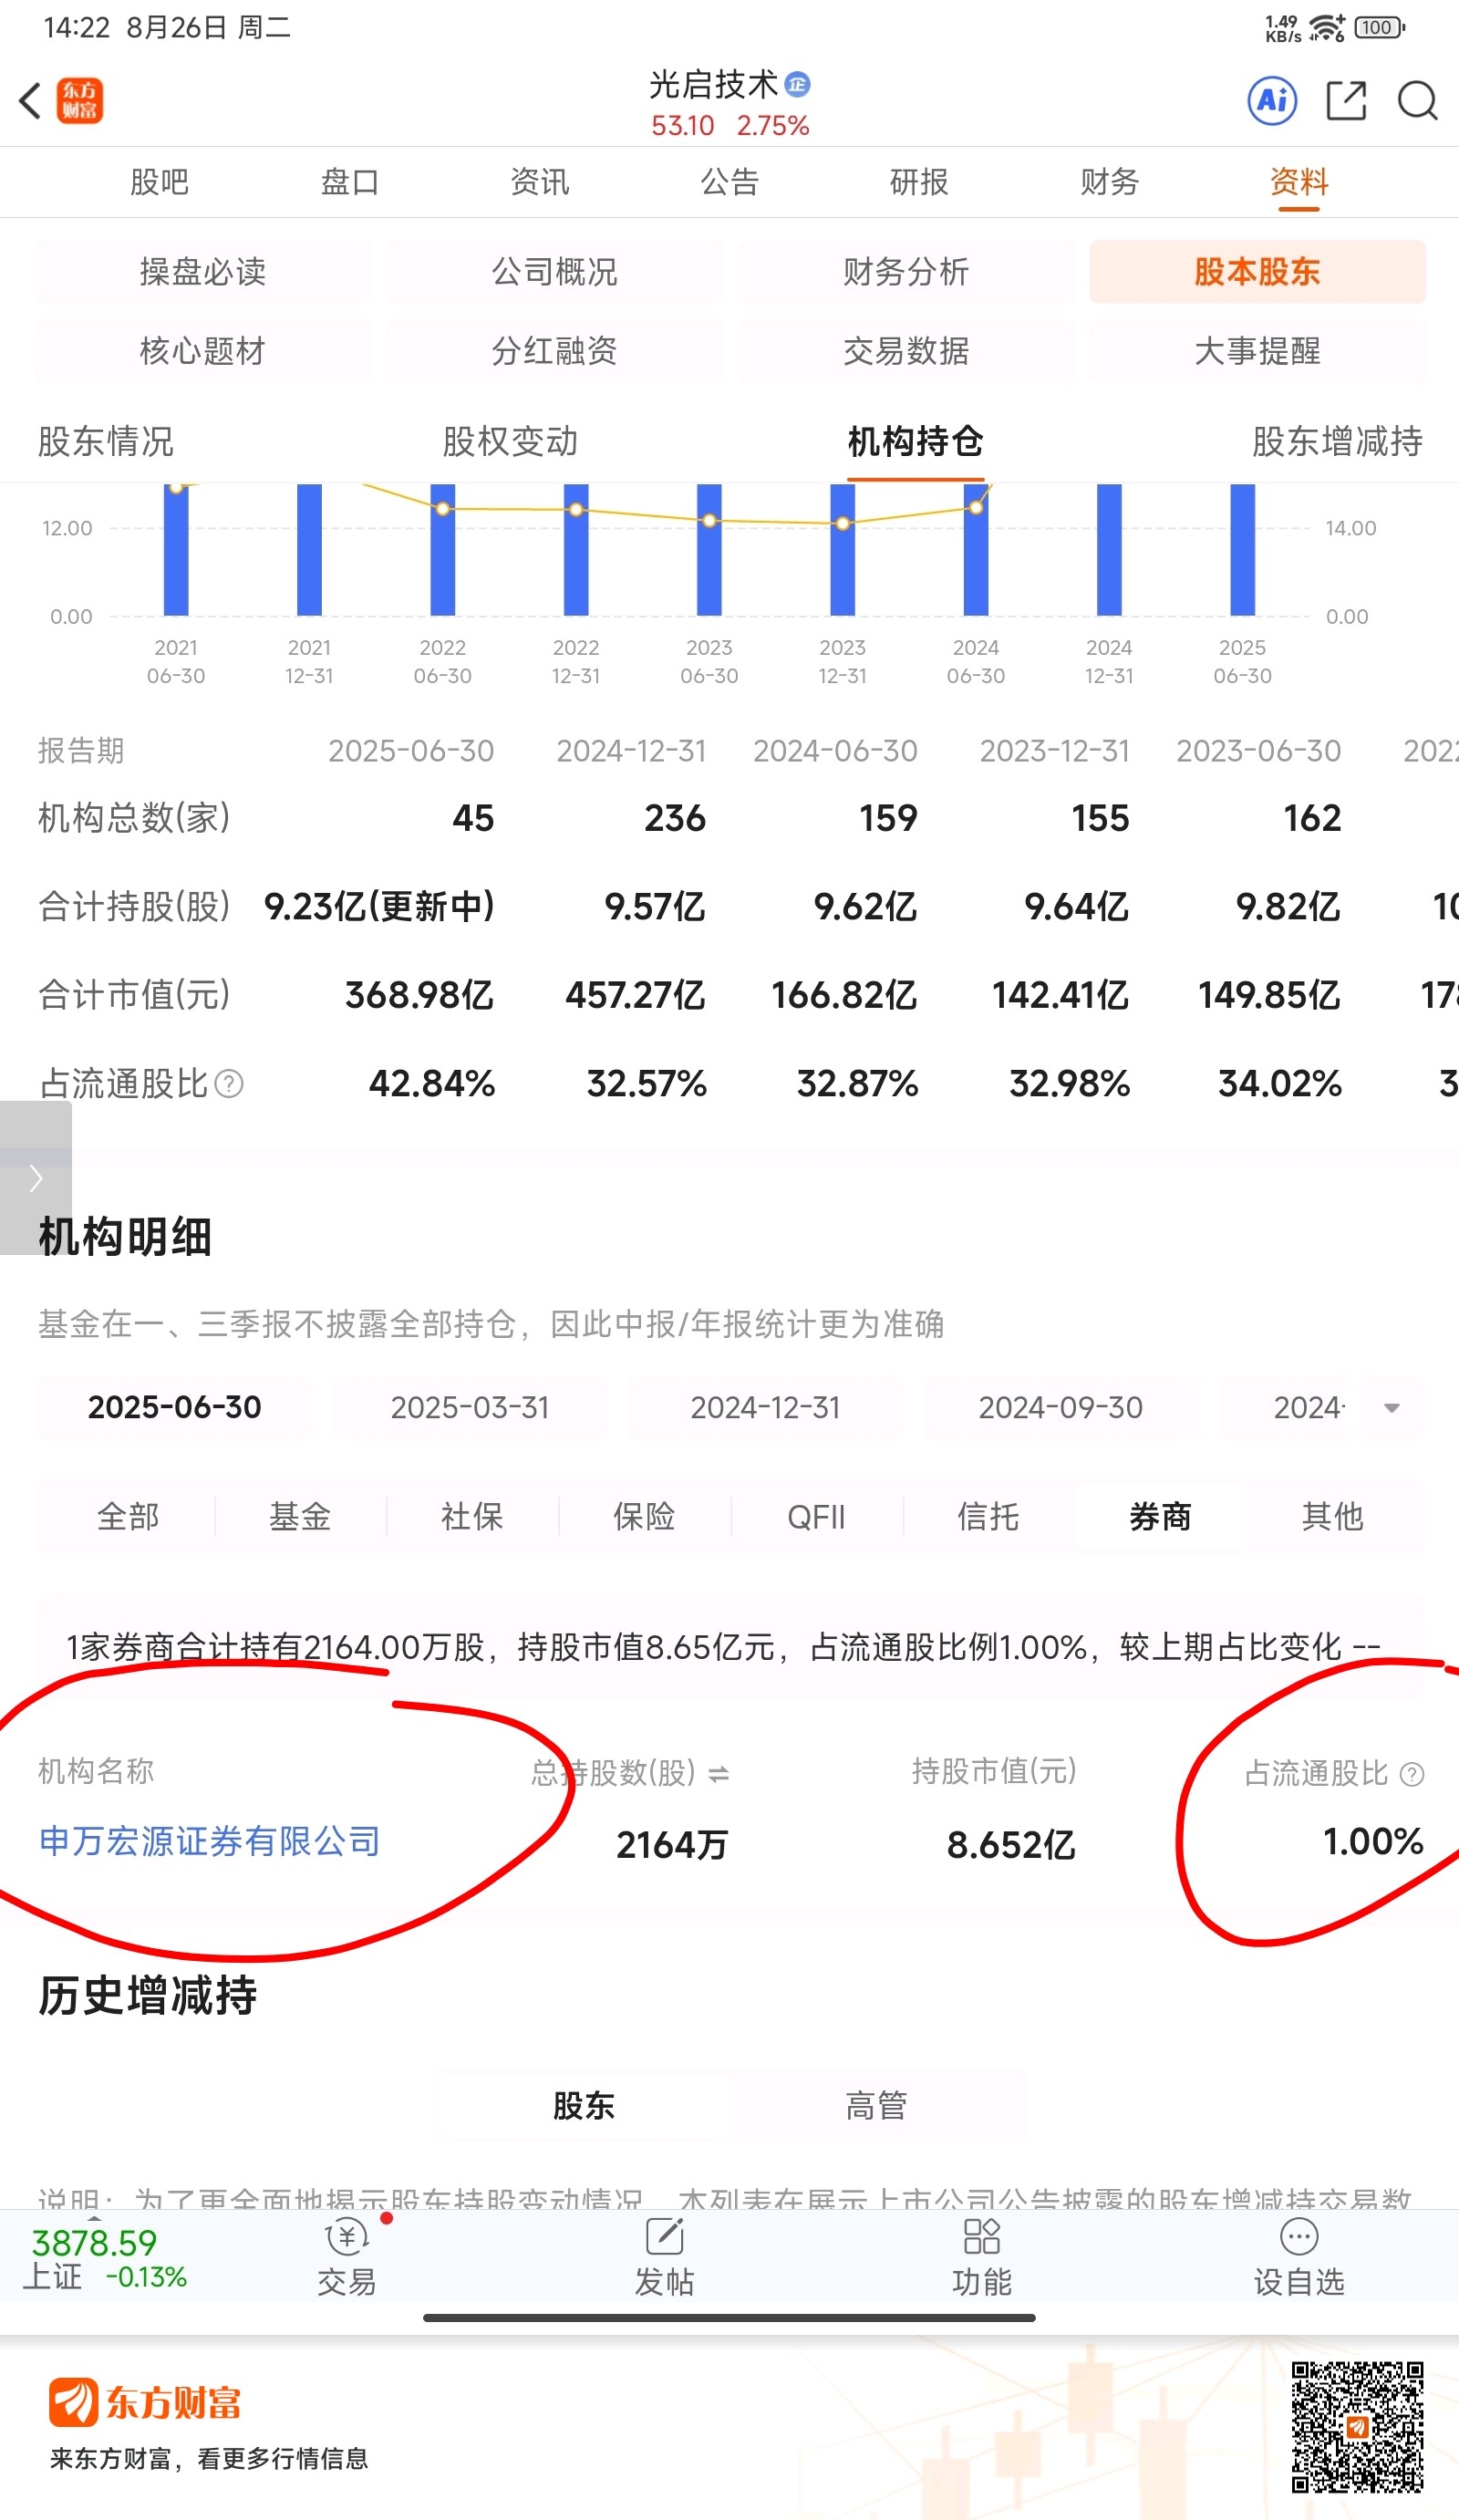Select report date 2024-09-30 chip
Image resolution: width=1459 pixels, height=2520 pixels.
1060,1408
